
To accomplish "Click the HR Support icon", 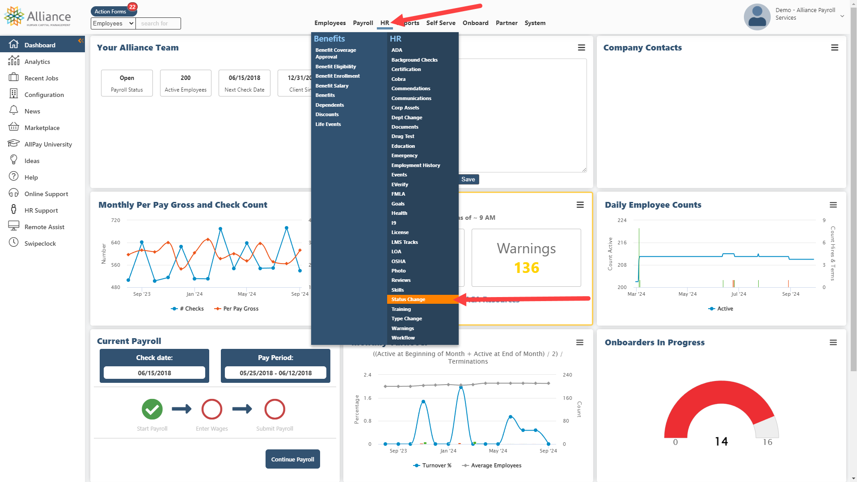I will (14, 210).
